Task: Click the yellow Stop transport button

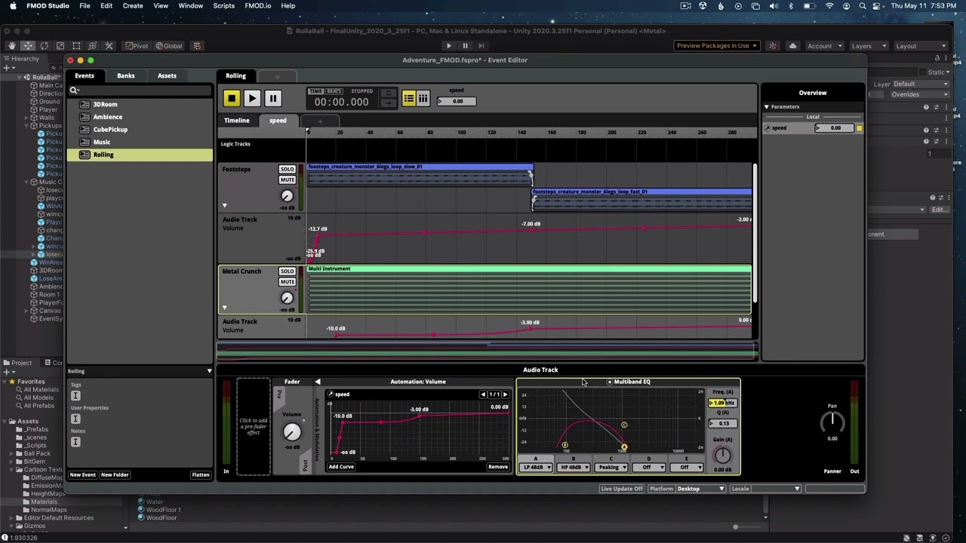Action: tap(231, 99)
